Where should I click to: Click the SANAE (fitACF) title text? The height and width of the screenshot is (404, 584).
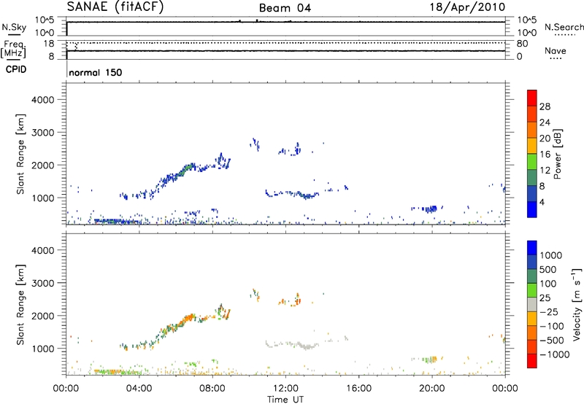coord(115,7)
